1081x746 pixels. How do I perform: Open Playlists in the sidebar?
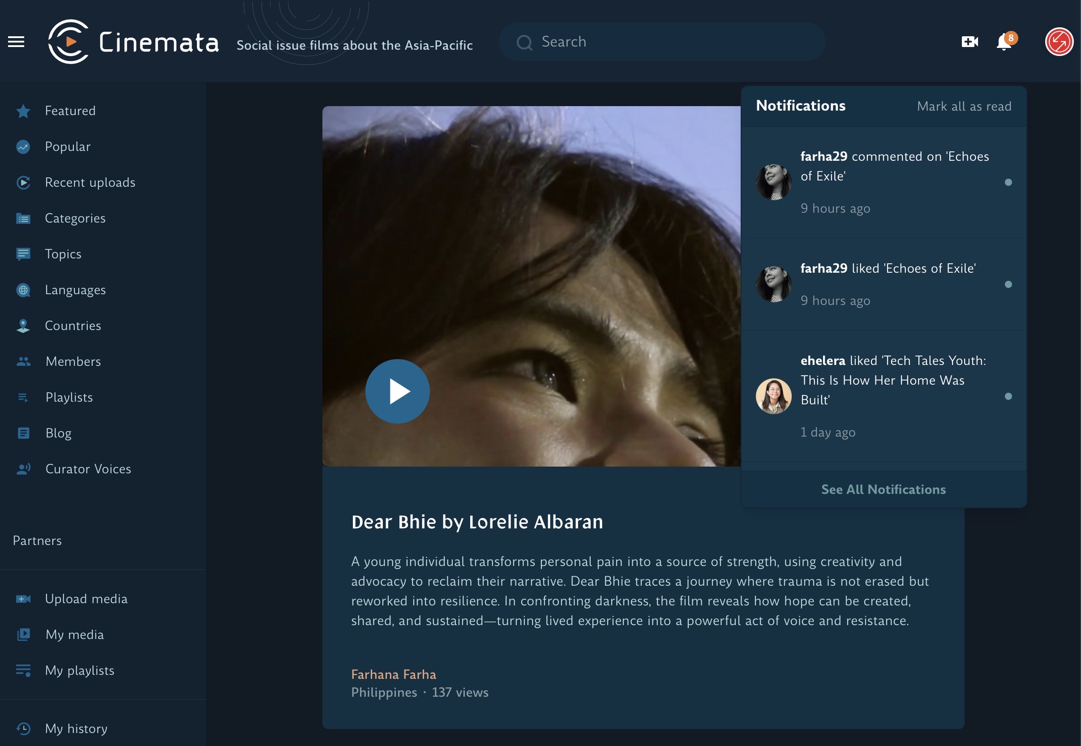click(69, 397)
